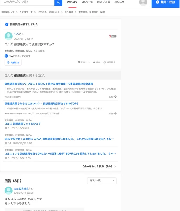Click the 回答（3件） heading
The image size is (180, 211).
(x=13, y=181)
